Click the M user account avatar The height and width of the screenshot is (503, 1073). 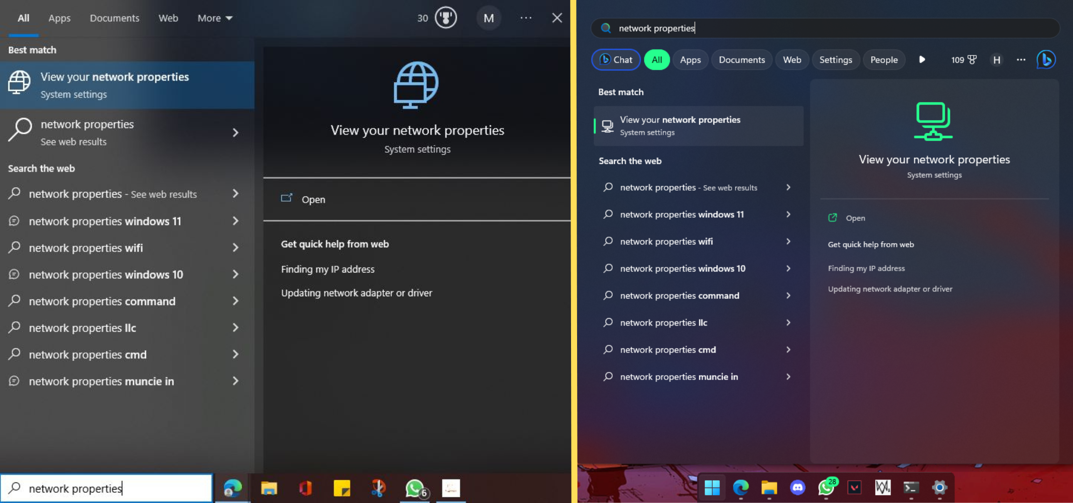[x=488, y=18]
